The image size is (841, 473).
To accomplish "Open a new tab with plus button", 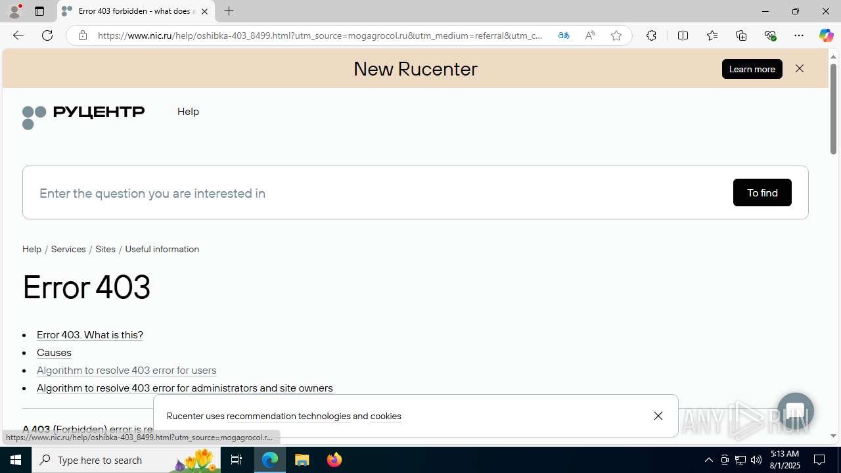I will [229, 11].
